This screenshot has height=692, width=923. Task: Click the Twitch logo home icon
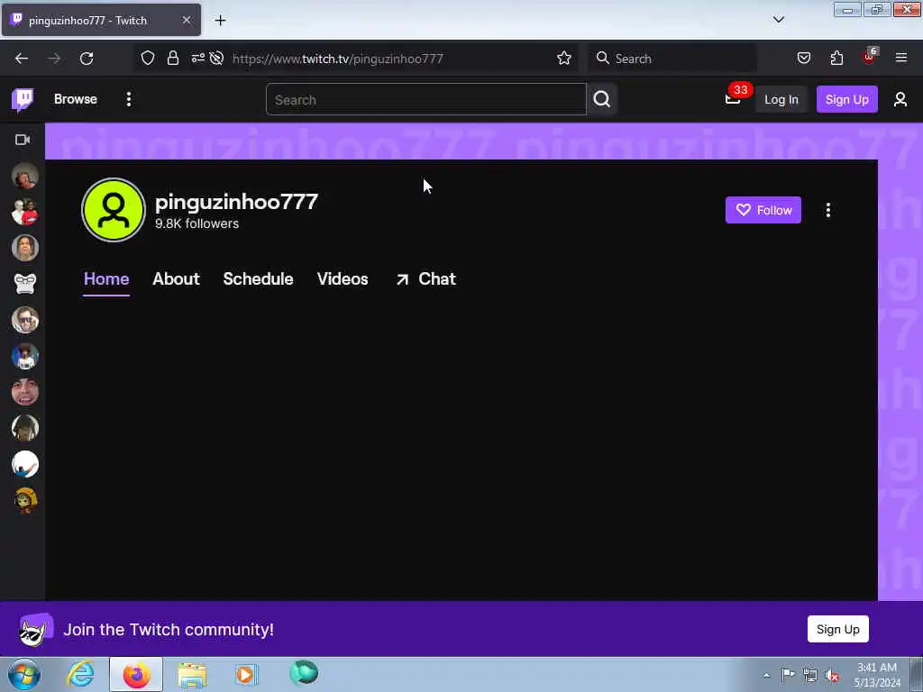pyautogui.click(x=23, y=99)
